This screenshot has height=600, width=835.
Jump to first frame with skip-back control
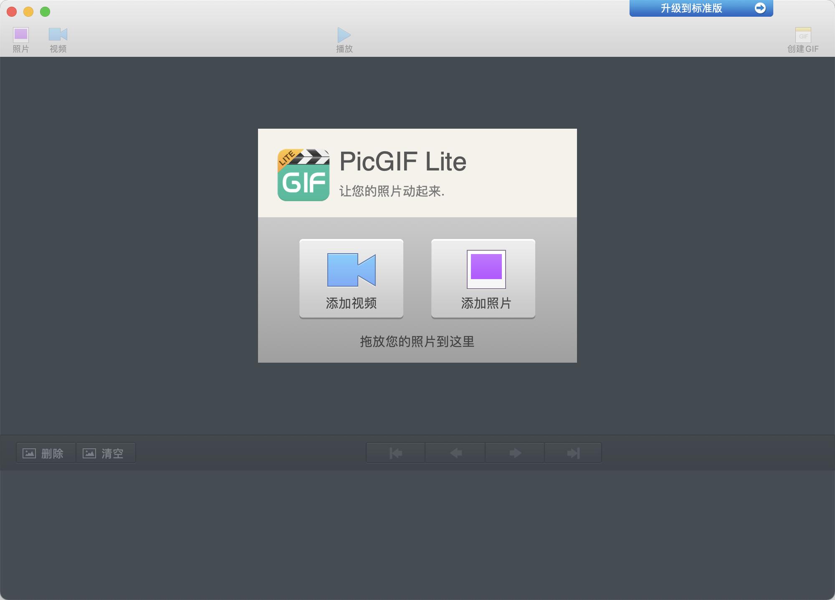click(395, 453)
